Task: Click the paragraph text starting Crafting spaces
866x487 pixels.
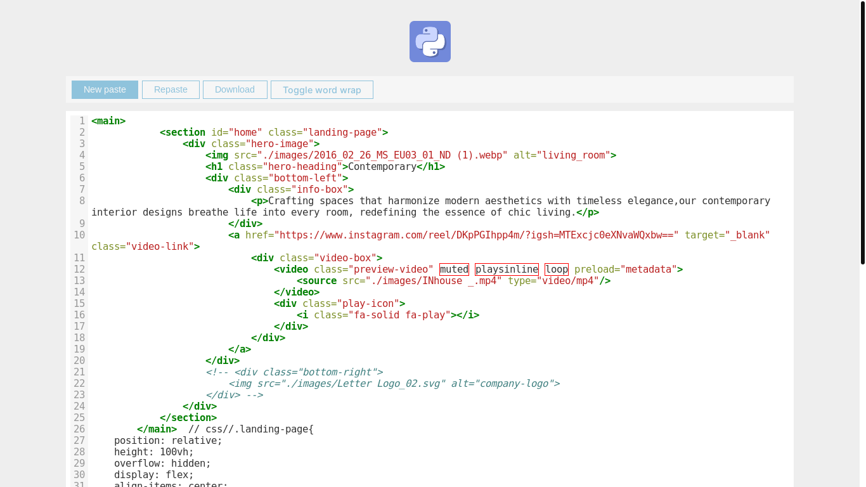Action: (x=431, y=207)
